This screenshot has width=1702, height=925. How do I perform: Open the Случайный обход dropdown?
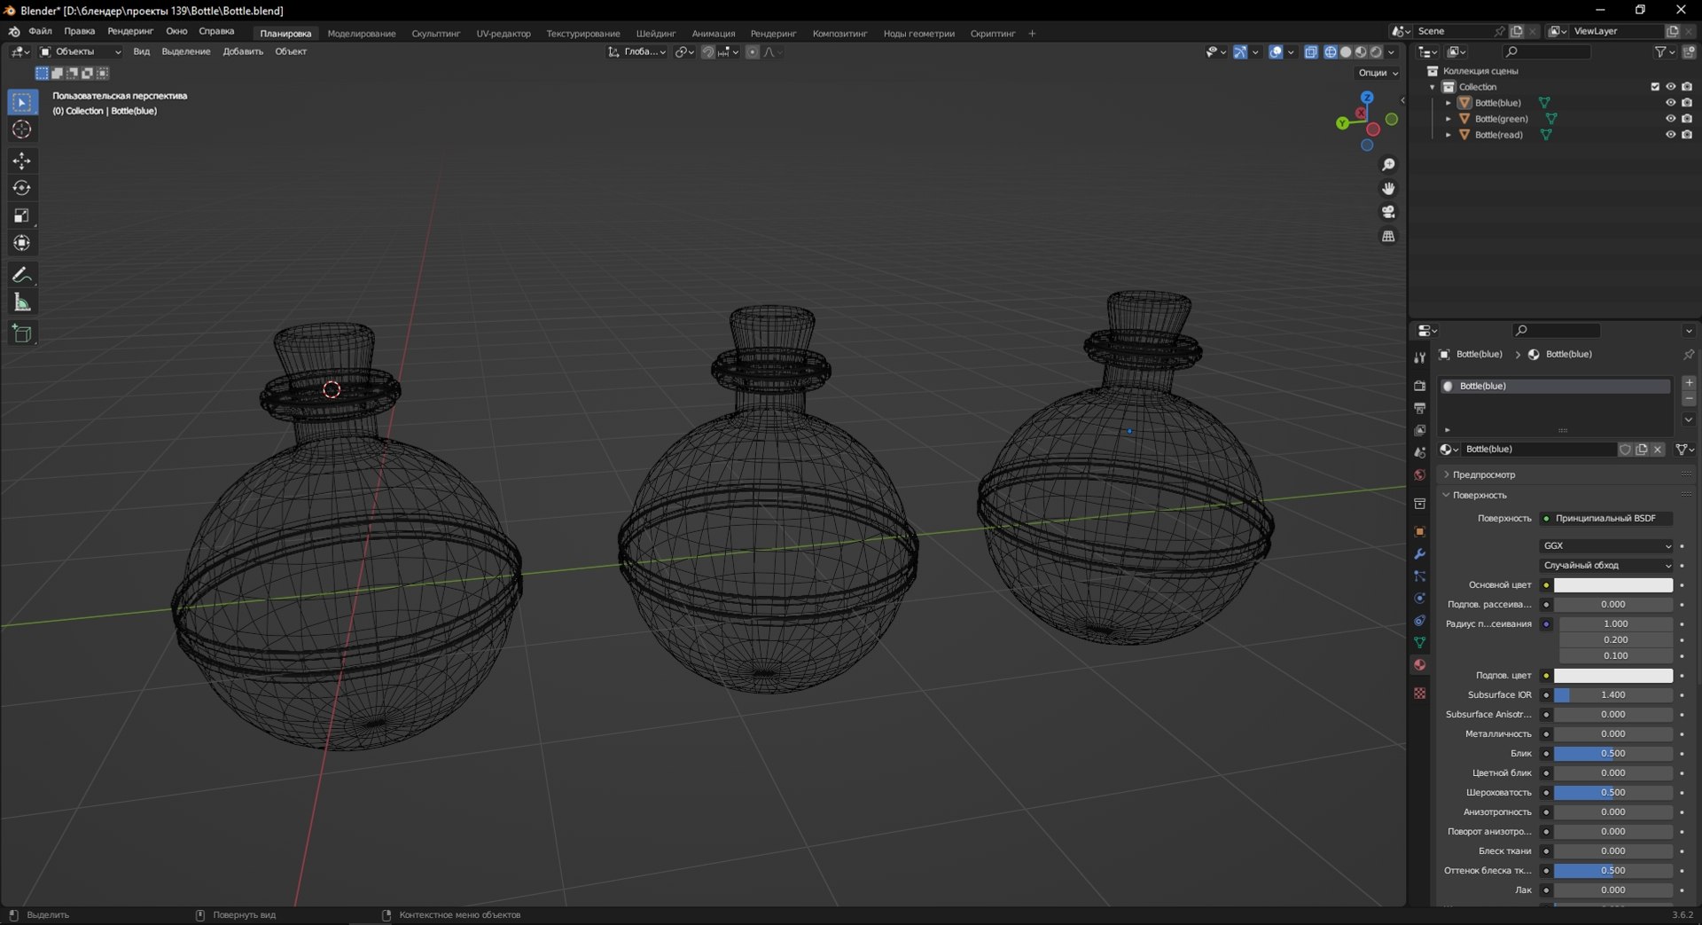tap(1606, 565)
